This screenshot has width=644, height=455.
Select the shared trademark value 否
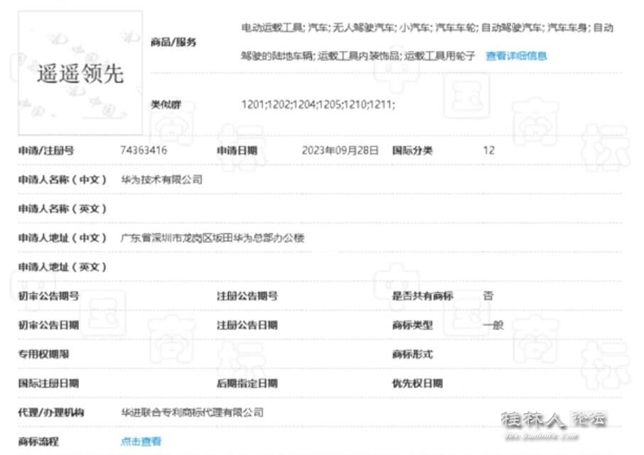click(488, 296)
